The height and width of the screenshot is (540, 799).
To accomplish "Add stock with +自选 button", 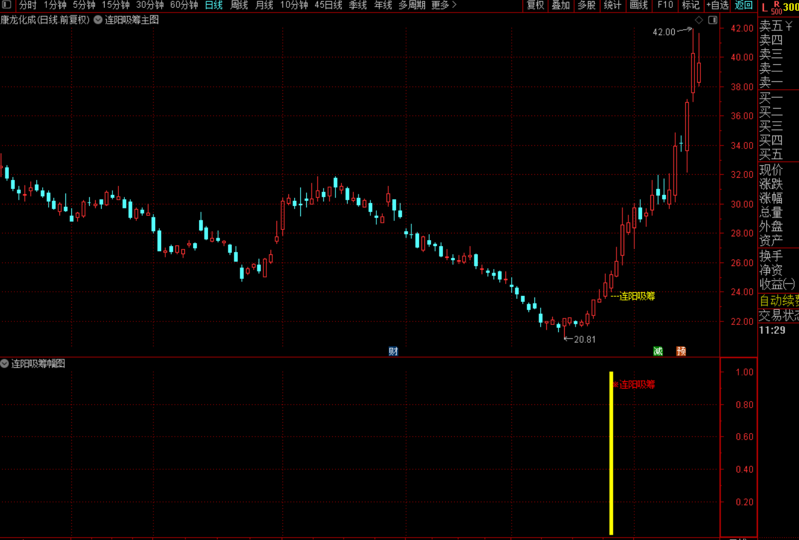I will click(x=717, y=5).
